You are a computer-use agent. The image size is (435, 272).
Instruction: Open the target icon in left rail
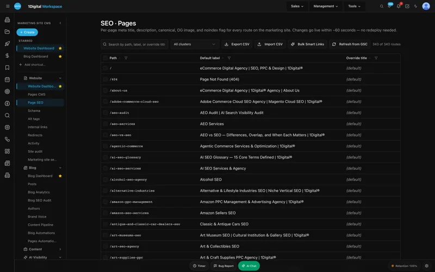(x=7, y=91)
